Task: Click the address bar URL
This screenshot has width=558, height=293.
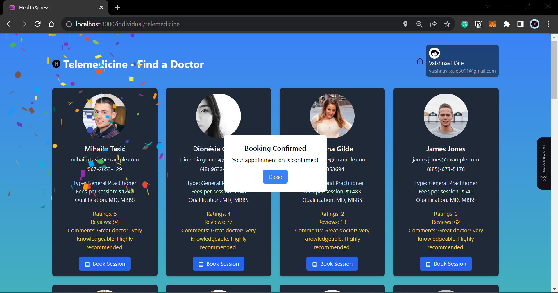Action: pos(128,24)
